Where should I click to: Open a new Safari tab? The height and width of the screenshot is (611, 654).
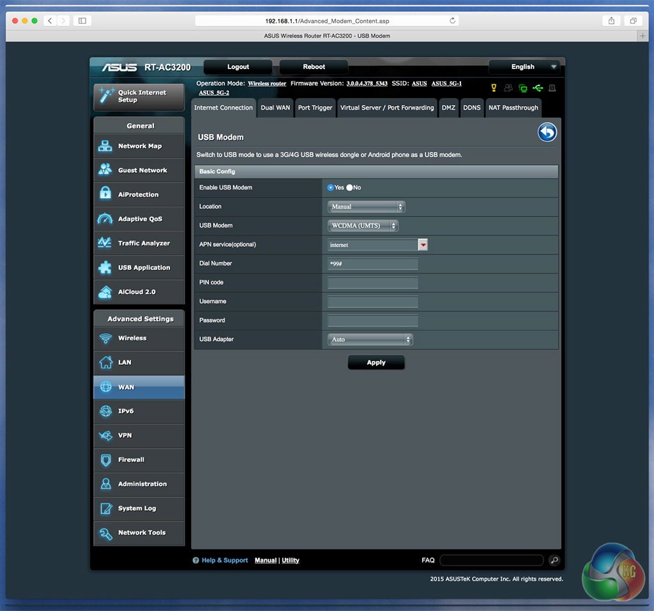pos(643,36)
